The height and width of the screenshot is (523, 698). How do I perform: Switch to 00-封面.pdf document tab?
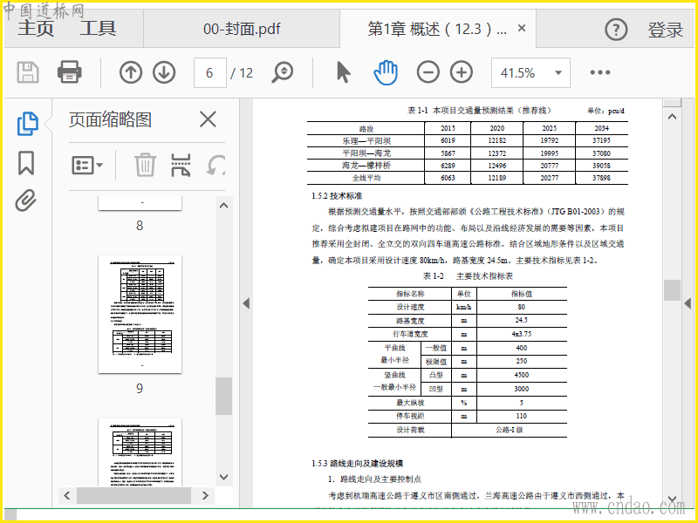pos(242,29)
